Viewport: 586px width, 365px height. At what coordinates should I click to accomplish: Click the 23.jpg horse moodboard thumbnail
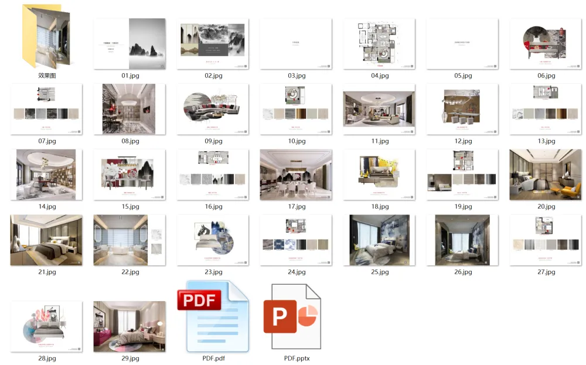click(x=213, y=240)
